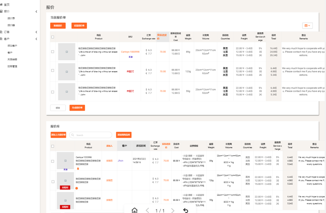The width and height of the screenshot is (326, 213).
Task: Open the table column settings dropdown
Action: [307, 26]
